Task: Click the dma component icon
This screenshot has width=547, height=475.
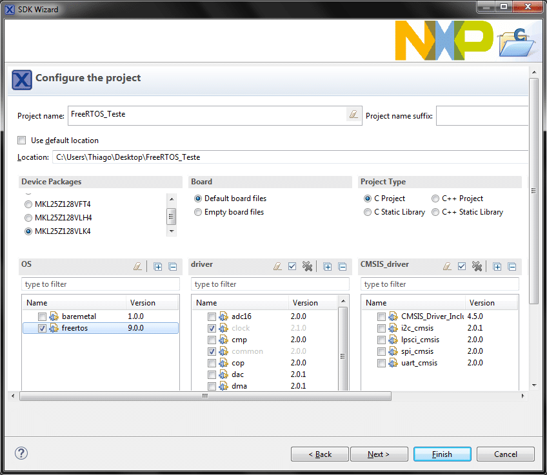Action: pos(223,386)
